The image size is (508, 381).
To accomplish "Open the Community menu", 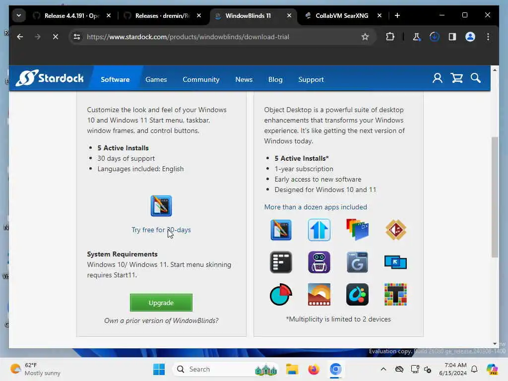I will 201,79.
